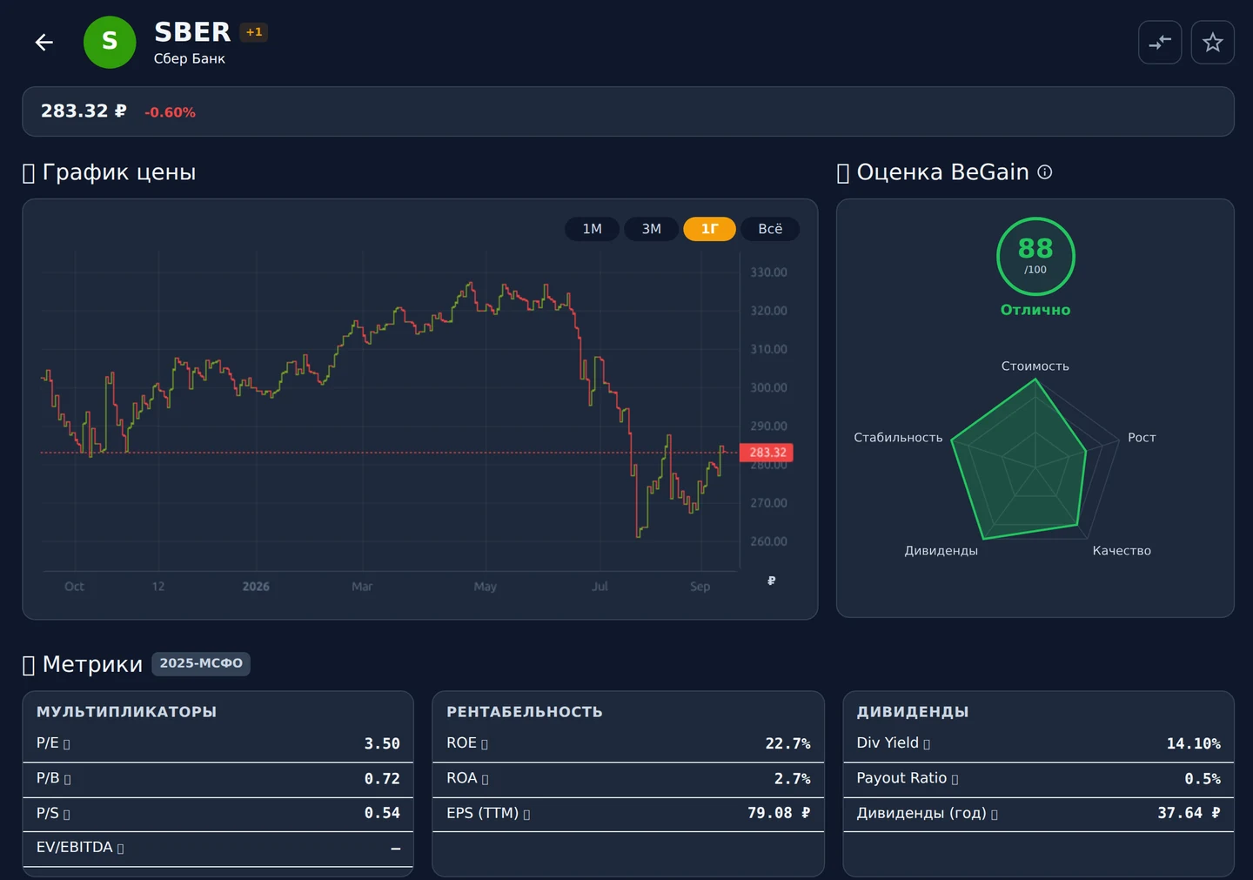This screenshot has height=880, width=1253.
Task: Click the hint icon next to EV/EBITDA
Action: pyautogui.click(x=121, y=849)
